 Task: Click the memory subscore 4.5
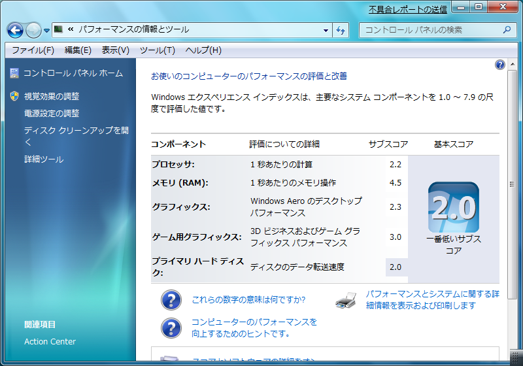point(396,182)
